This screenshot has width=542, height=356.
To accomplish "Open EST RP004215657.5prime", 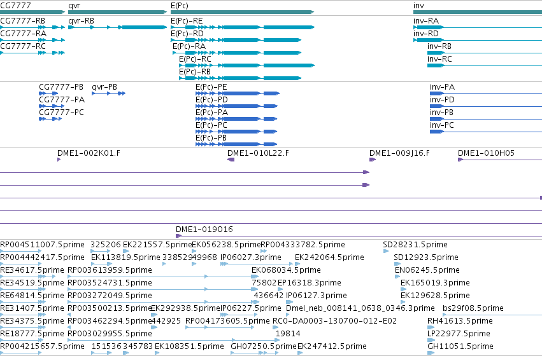I will pos(42,346).
